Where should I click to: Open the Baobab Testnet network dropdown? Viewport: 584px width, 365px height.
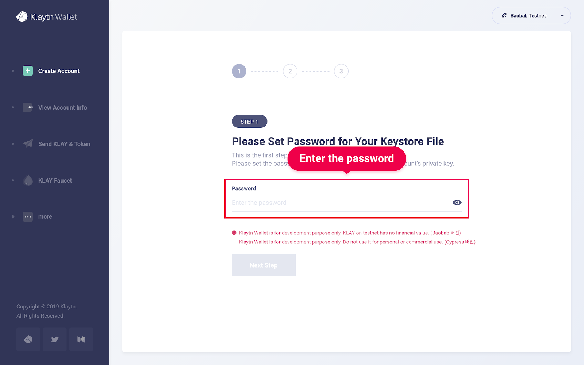coord(531,15)
